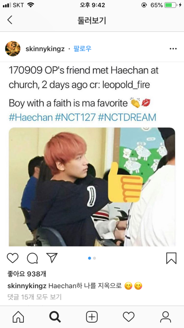Like the post with heart icon

coord(13,258)
